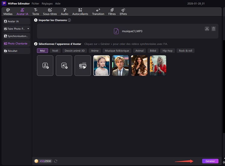Select the Dessin animé 3D category
Screen dimensions: 225x166
74,51
